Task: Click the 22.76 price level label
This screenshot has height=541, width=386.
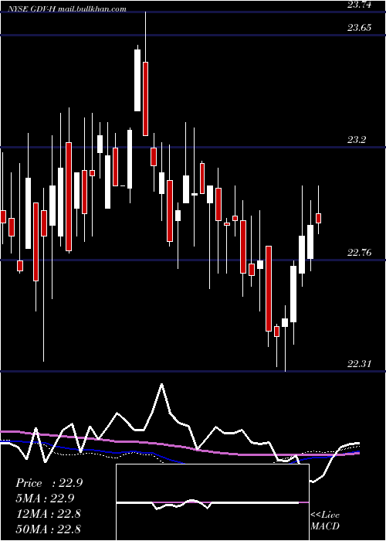Action: (x=360, y=253)
